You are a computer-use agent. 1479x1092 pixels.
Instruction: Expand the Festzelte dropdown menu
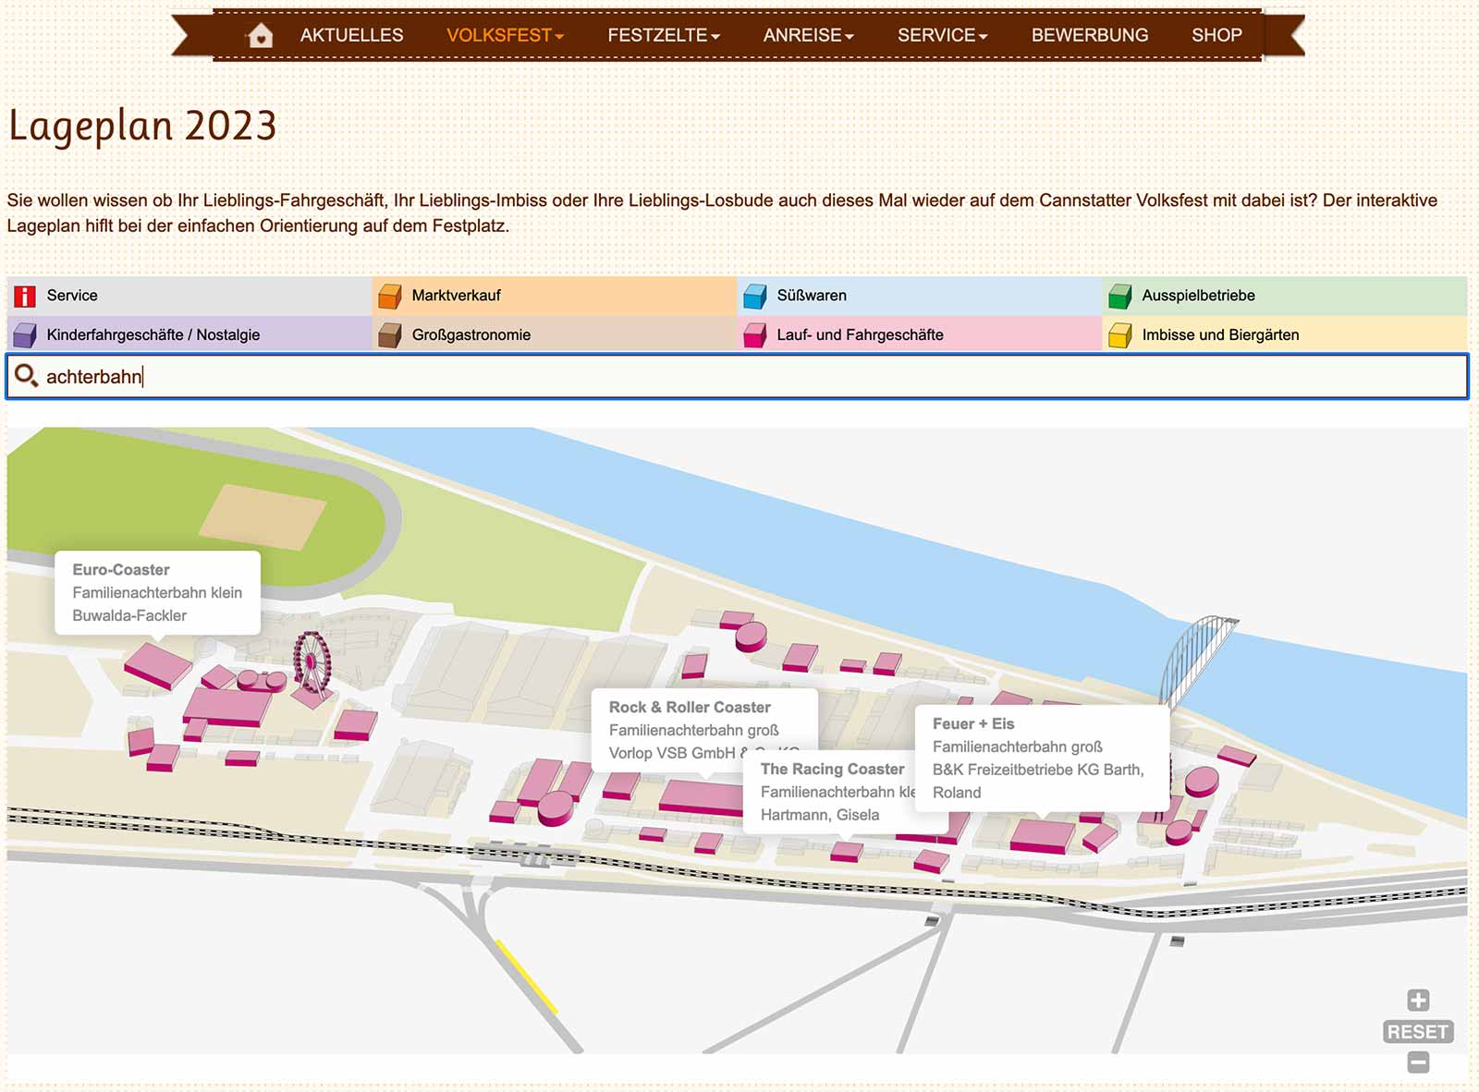point(663,35)
